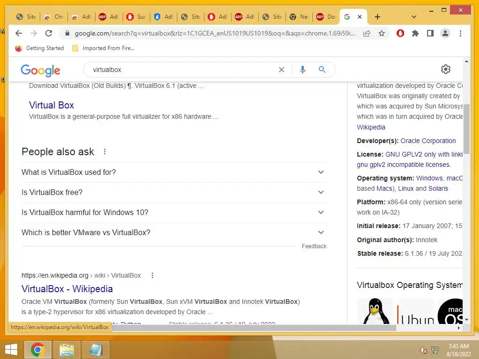Expand "Is VirtualBox free?" question

[x=174, y=192]
